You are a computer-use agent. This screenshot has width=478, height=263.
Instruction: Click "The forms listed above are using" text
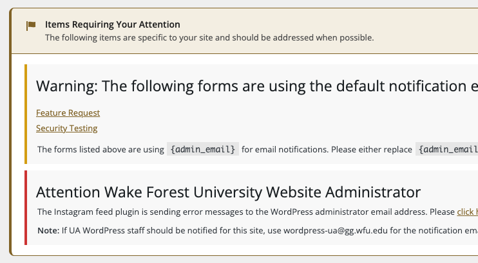pyautogui.click(x=100, y=149)
